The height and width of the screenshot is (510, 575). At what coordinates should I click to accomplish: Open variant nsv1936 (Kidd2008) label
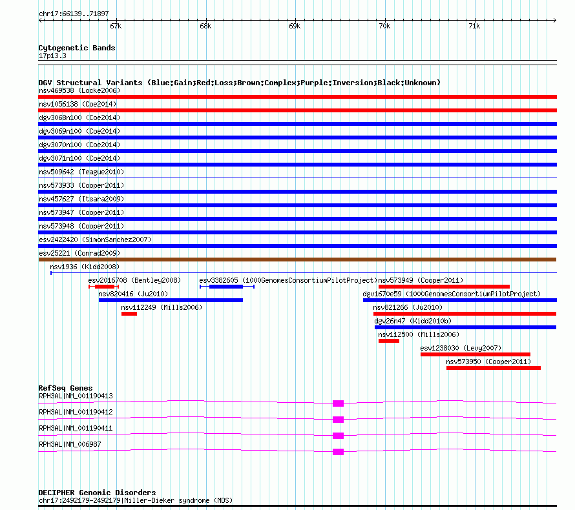point(85,267)
